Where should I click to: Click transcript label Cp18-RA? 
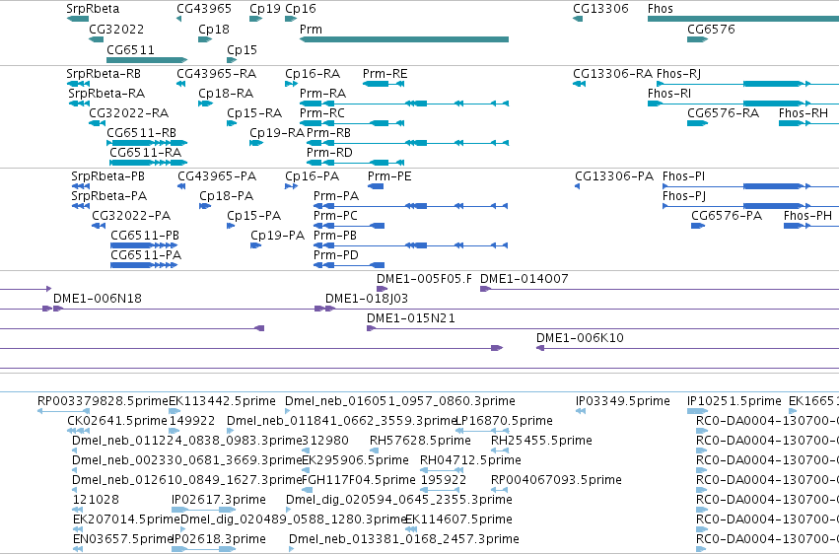click(225, 93)
